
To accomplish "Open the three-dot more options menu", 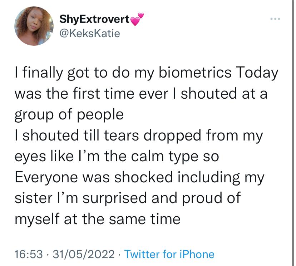I will click(275, 19).
